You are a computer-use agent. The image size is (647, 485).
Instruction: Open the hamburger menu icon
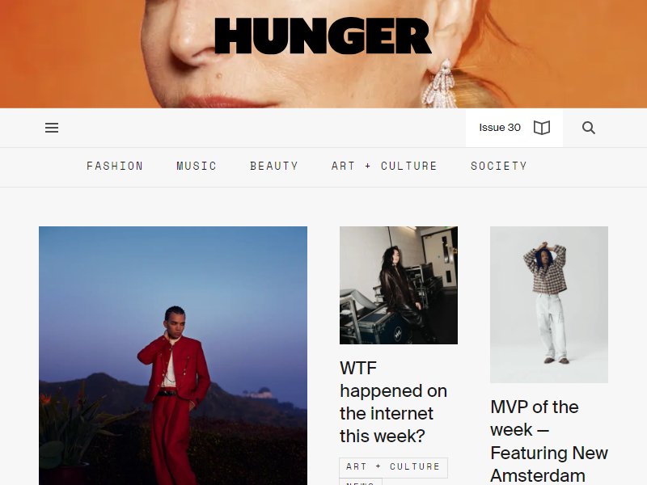(x=52, y=128)
